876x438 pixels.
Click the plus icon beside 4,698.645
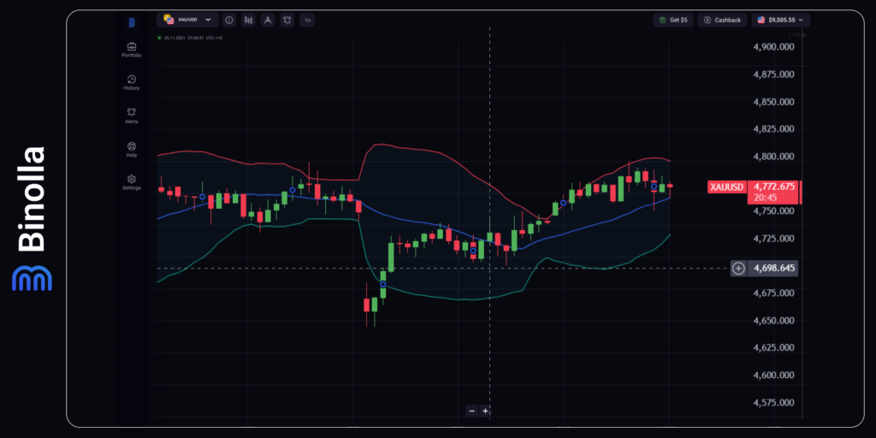point(738,269)
